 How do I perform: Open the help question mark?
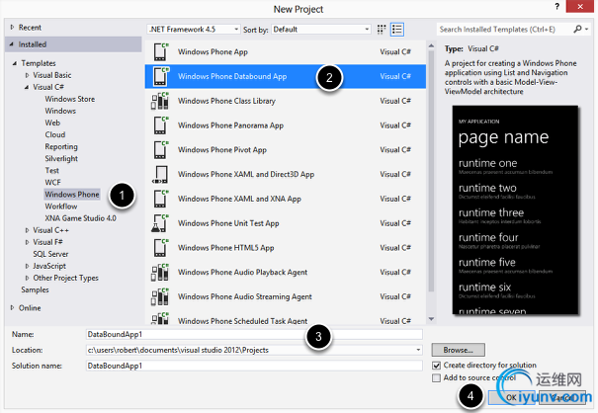coord(557,7)
